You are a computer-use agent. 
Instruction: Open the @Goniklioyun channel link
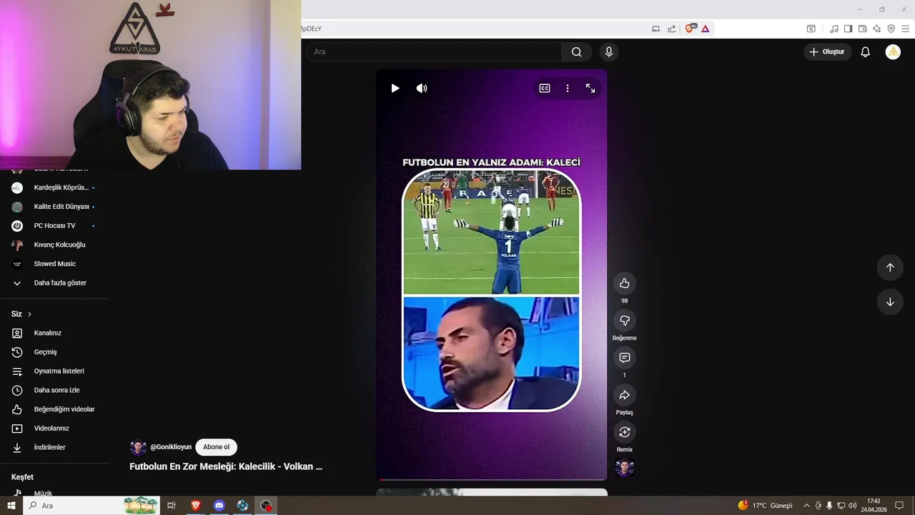(171, 447)
